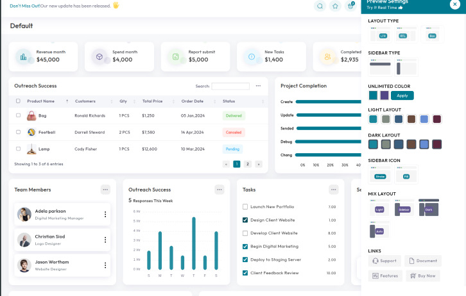The image size is (466, 296).
Task: Uncheck the Design Client Website task
Action: click(x=245, y=220)
